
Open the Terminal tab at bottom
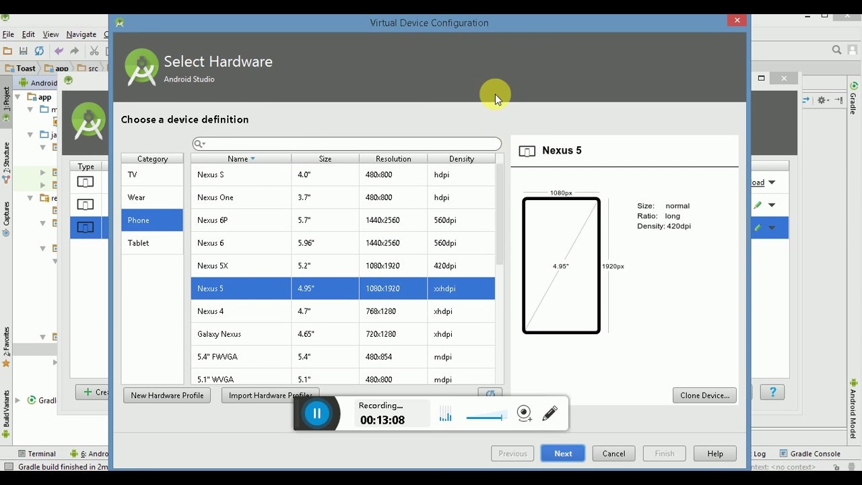(37, 453)
